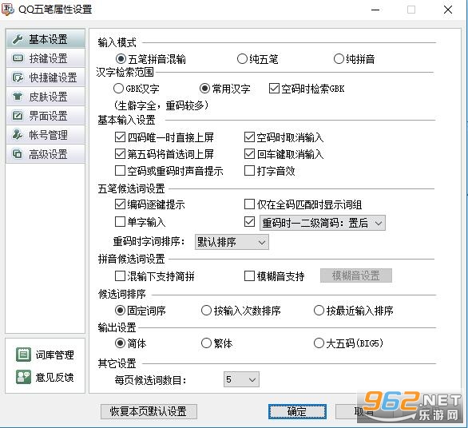This screenshot has width=468, height=428.
Task: Open 意见反馈
Action: tap(45, 377)
